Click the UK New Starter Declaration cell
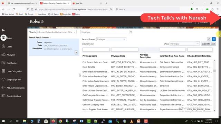The height and width of the screenshot is (124, 221). tap(172, 91)
